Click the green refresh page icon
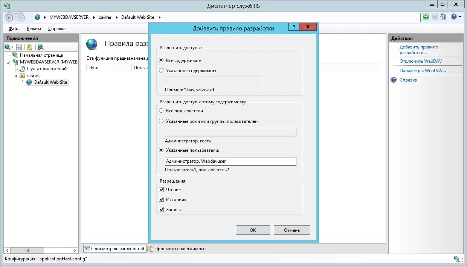Screen dimensions: 467x266 click(426, 17)
